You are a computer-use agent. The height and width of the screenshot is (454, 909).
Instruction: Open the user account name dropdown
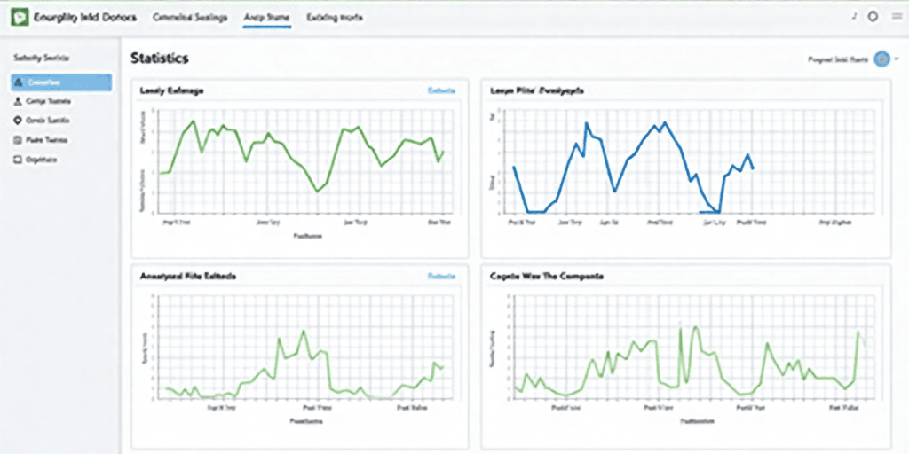click(837, 59)
